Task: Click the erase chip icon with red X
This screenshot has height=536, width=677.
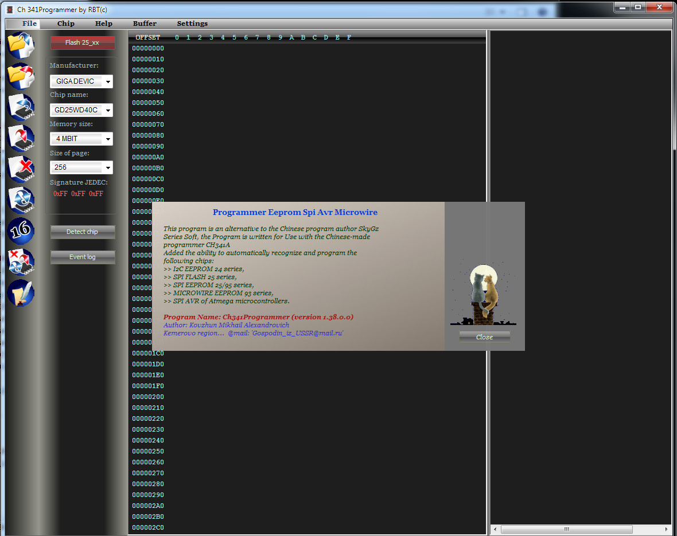Action: [21, 169]
